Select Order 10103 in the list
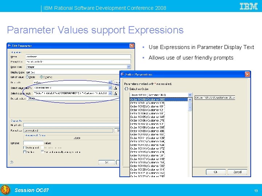Screen dimensions: 262x196 point(159,110)
